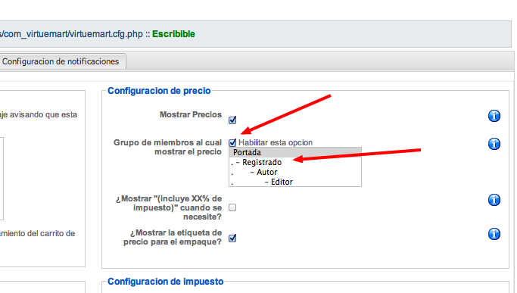Click the Configuracion de precio heading

pyautogui.click(x=159, y=91)
